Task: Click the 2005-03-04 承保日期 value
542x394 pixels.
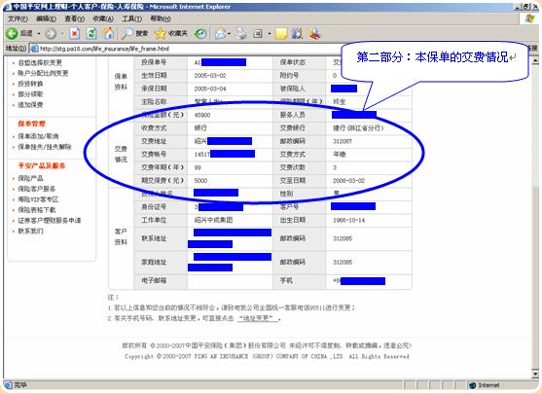Action: [x=210, y=89]
